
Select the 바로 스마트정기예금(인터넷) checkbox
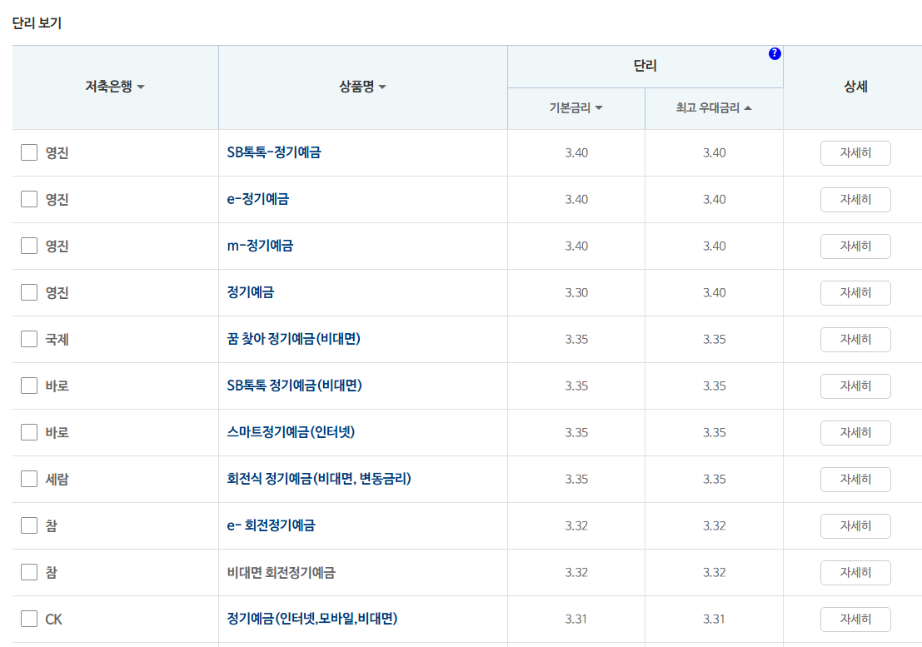[29, 432]
